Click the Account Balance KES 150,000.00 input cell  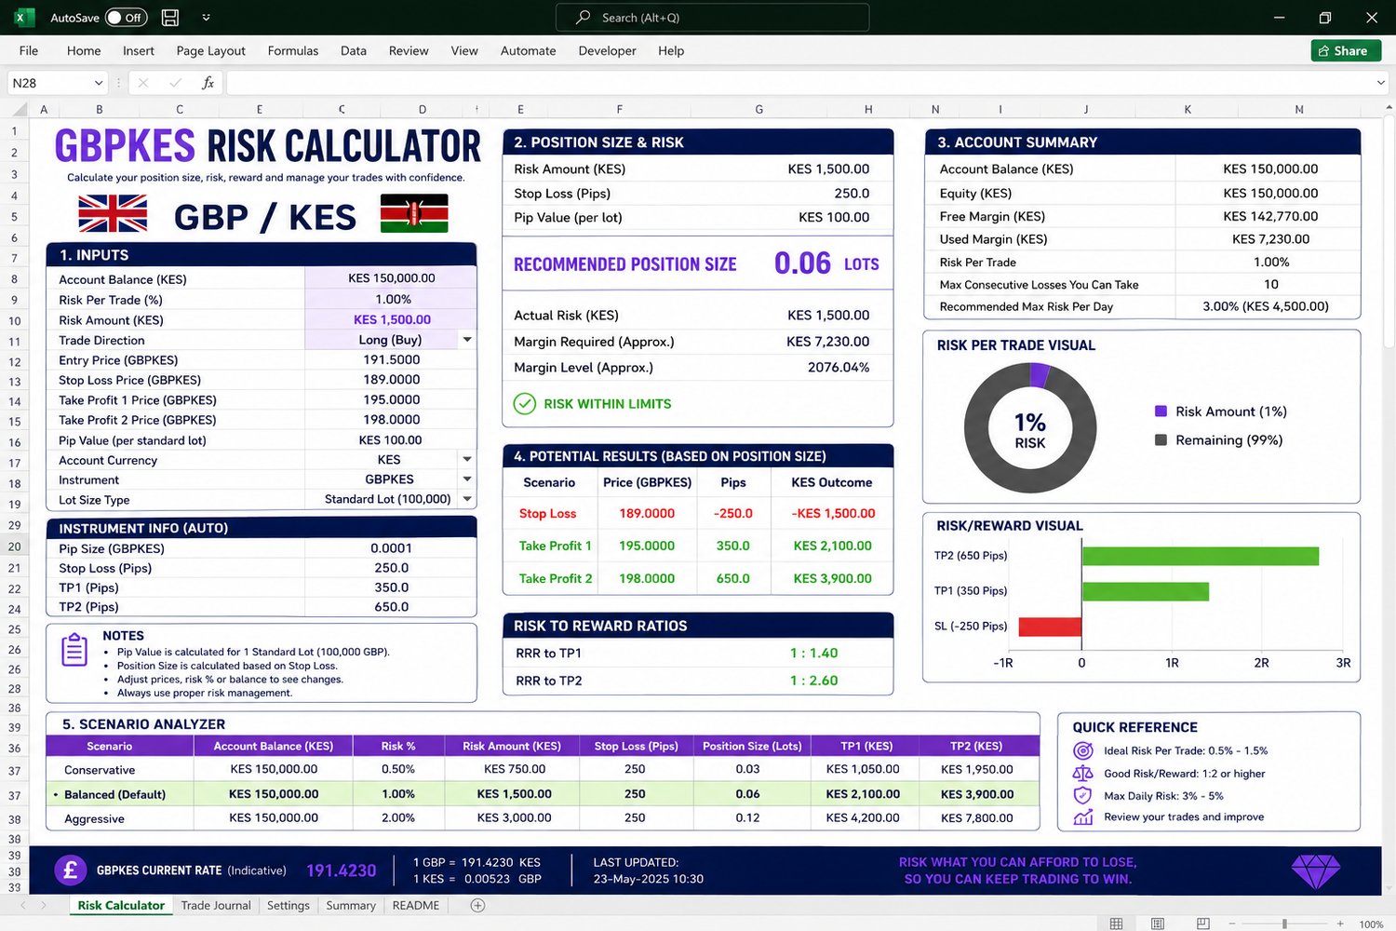391,278
